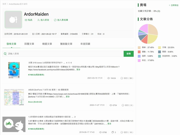Click comment bubble icon beside 留言 (16)
The height and width of the screenshot is (135, 180).
click(x=122, y=132)
